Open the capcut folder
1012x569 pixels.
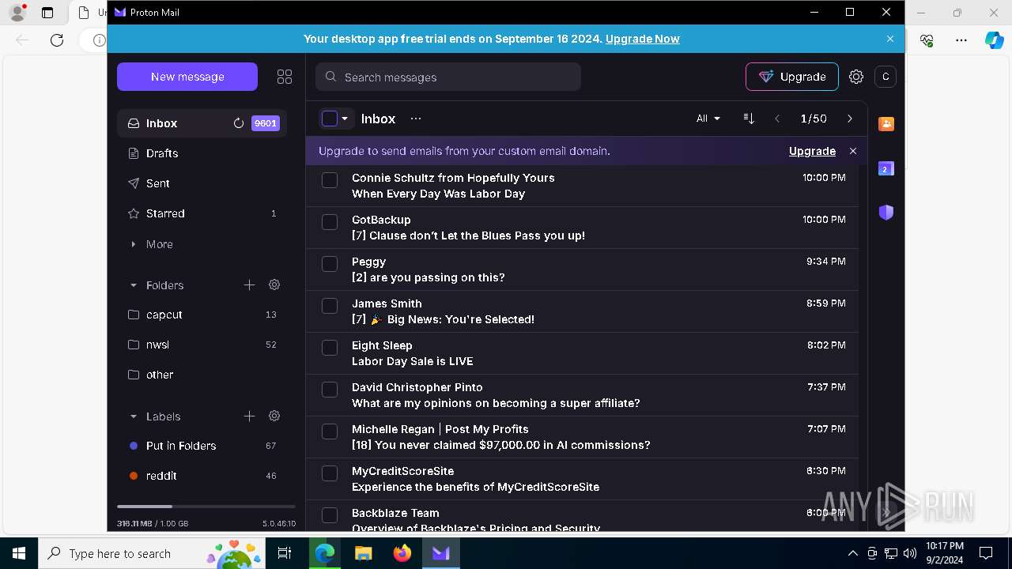(202, 315)
